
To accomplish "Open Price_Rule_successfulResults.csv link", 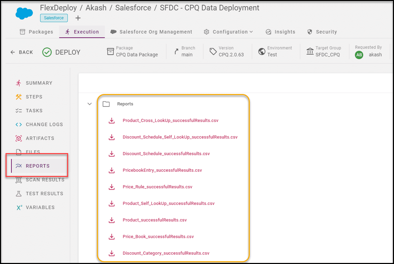I will pos(157,187).
